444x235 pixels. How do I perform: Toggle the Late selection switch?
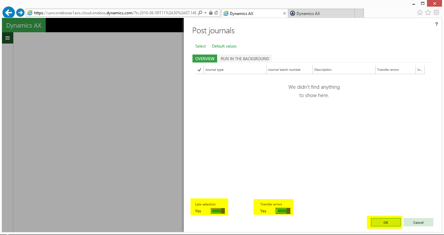[217, 211]
